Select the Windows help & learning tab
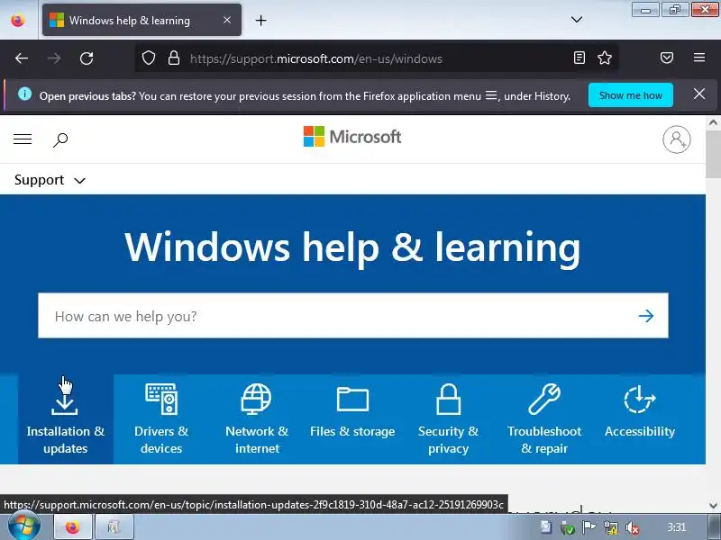This screenshot has height=540, width=721. pos(141,20)
